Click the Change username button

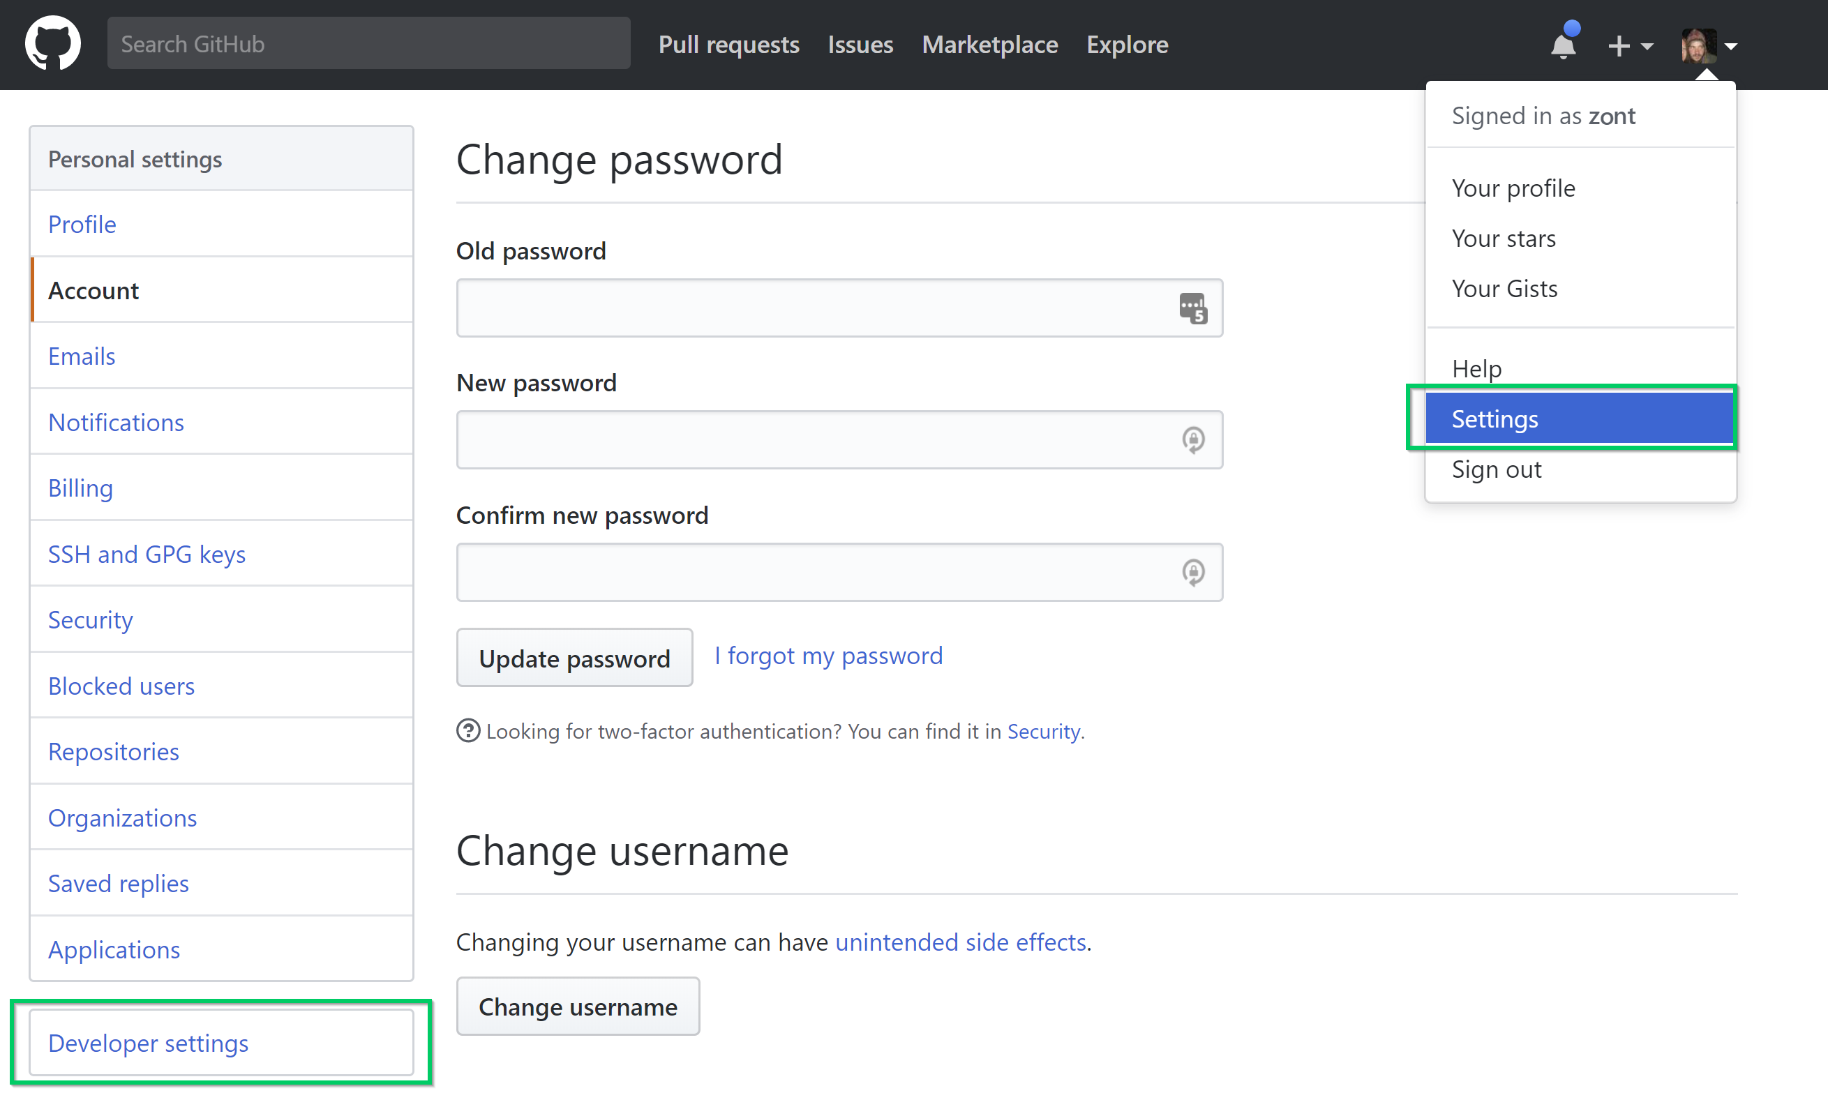click(x=578, y=1006)
